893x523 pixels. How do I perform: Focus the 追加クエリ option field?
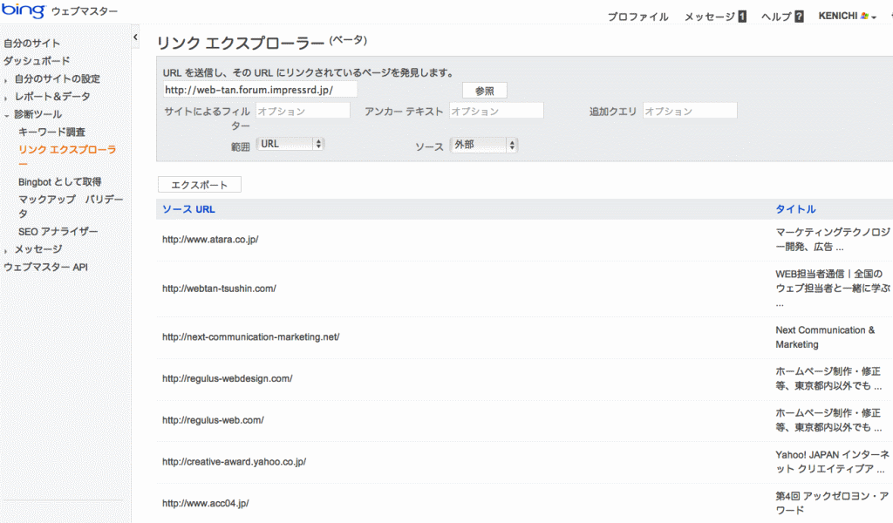coord(690,111)
